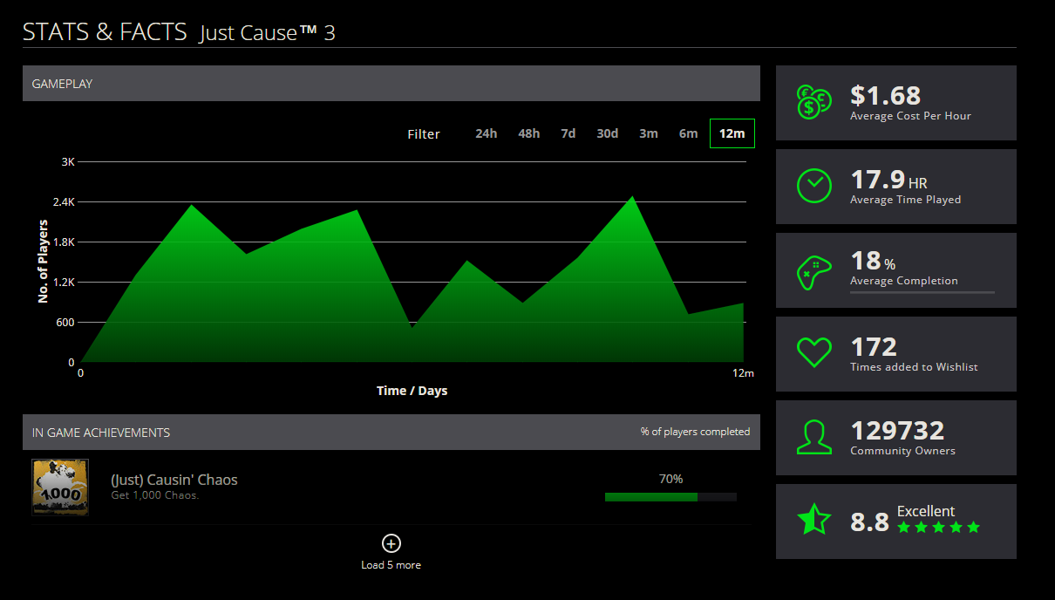Select the highlighted 12m filter

pos(732,133)
